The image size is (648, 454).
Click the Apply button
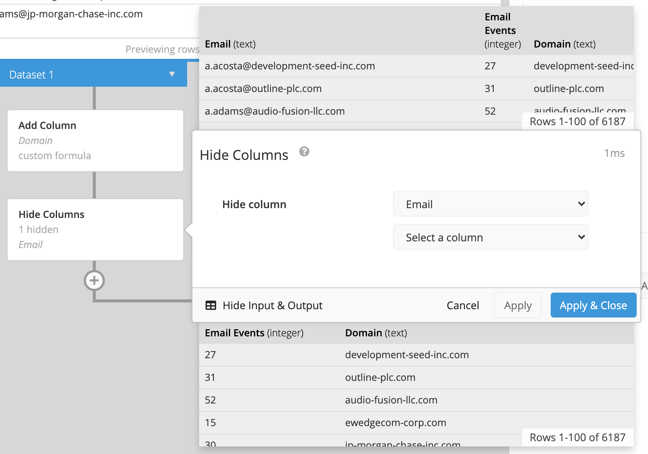[x=518, y=305]
